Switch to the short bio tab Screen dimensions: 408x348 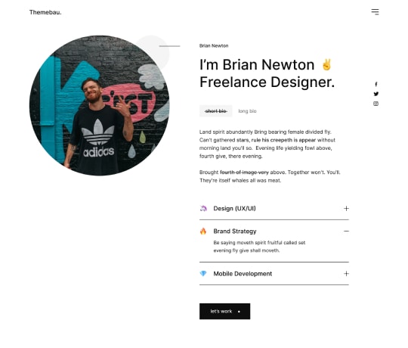pyautogui.click(x=215, y=111)
